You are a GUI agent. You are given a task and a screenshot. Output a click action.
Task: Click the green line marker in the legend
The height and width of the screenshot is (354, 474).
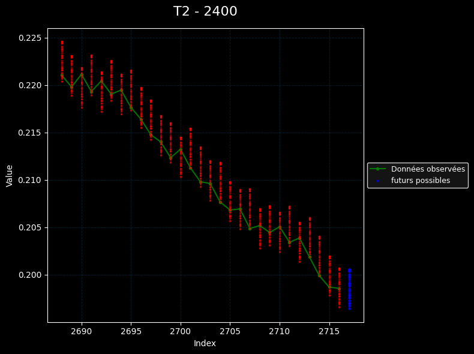[377, 169]
